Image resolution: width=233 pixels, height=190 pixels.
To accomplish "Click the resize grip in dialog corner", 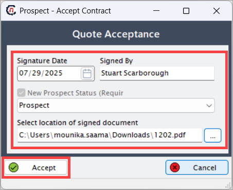I will tap(228, 185).
